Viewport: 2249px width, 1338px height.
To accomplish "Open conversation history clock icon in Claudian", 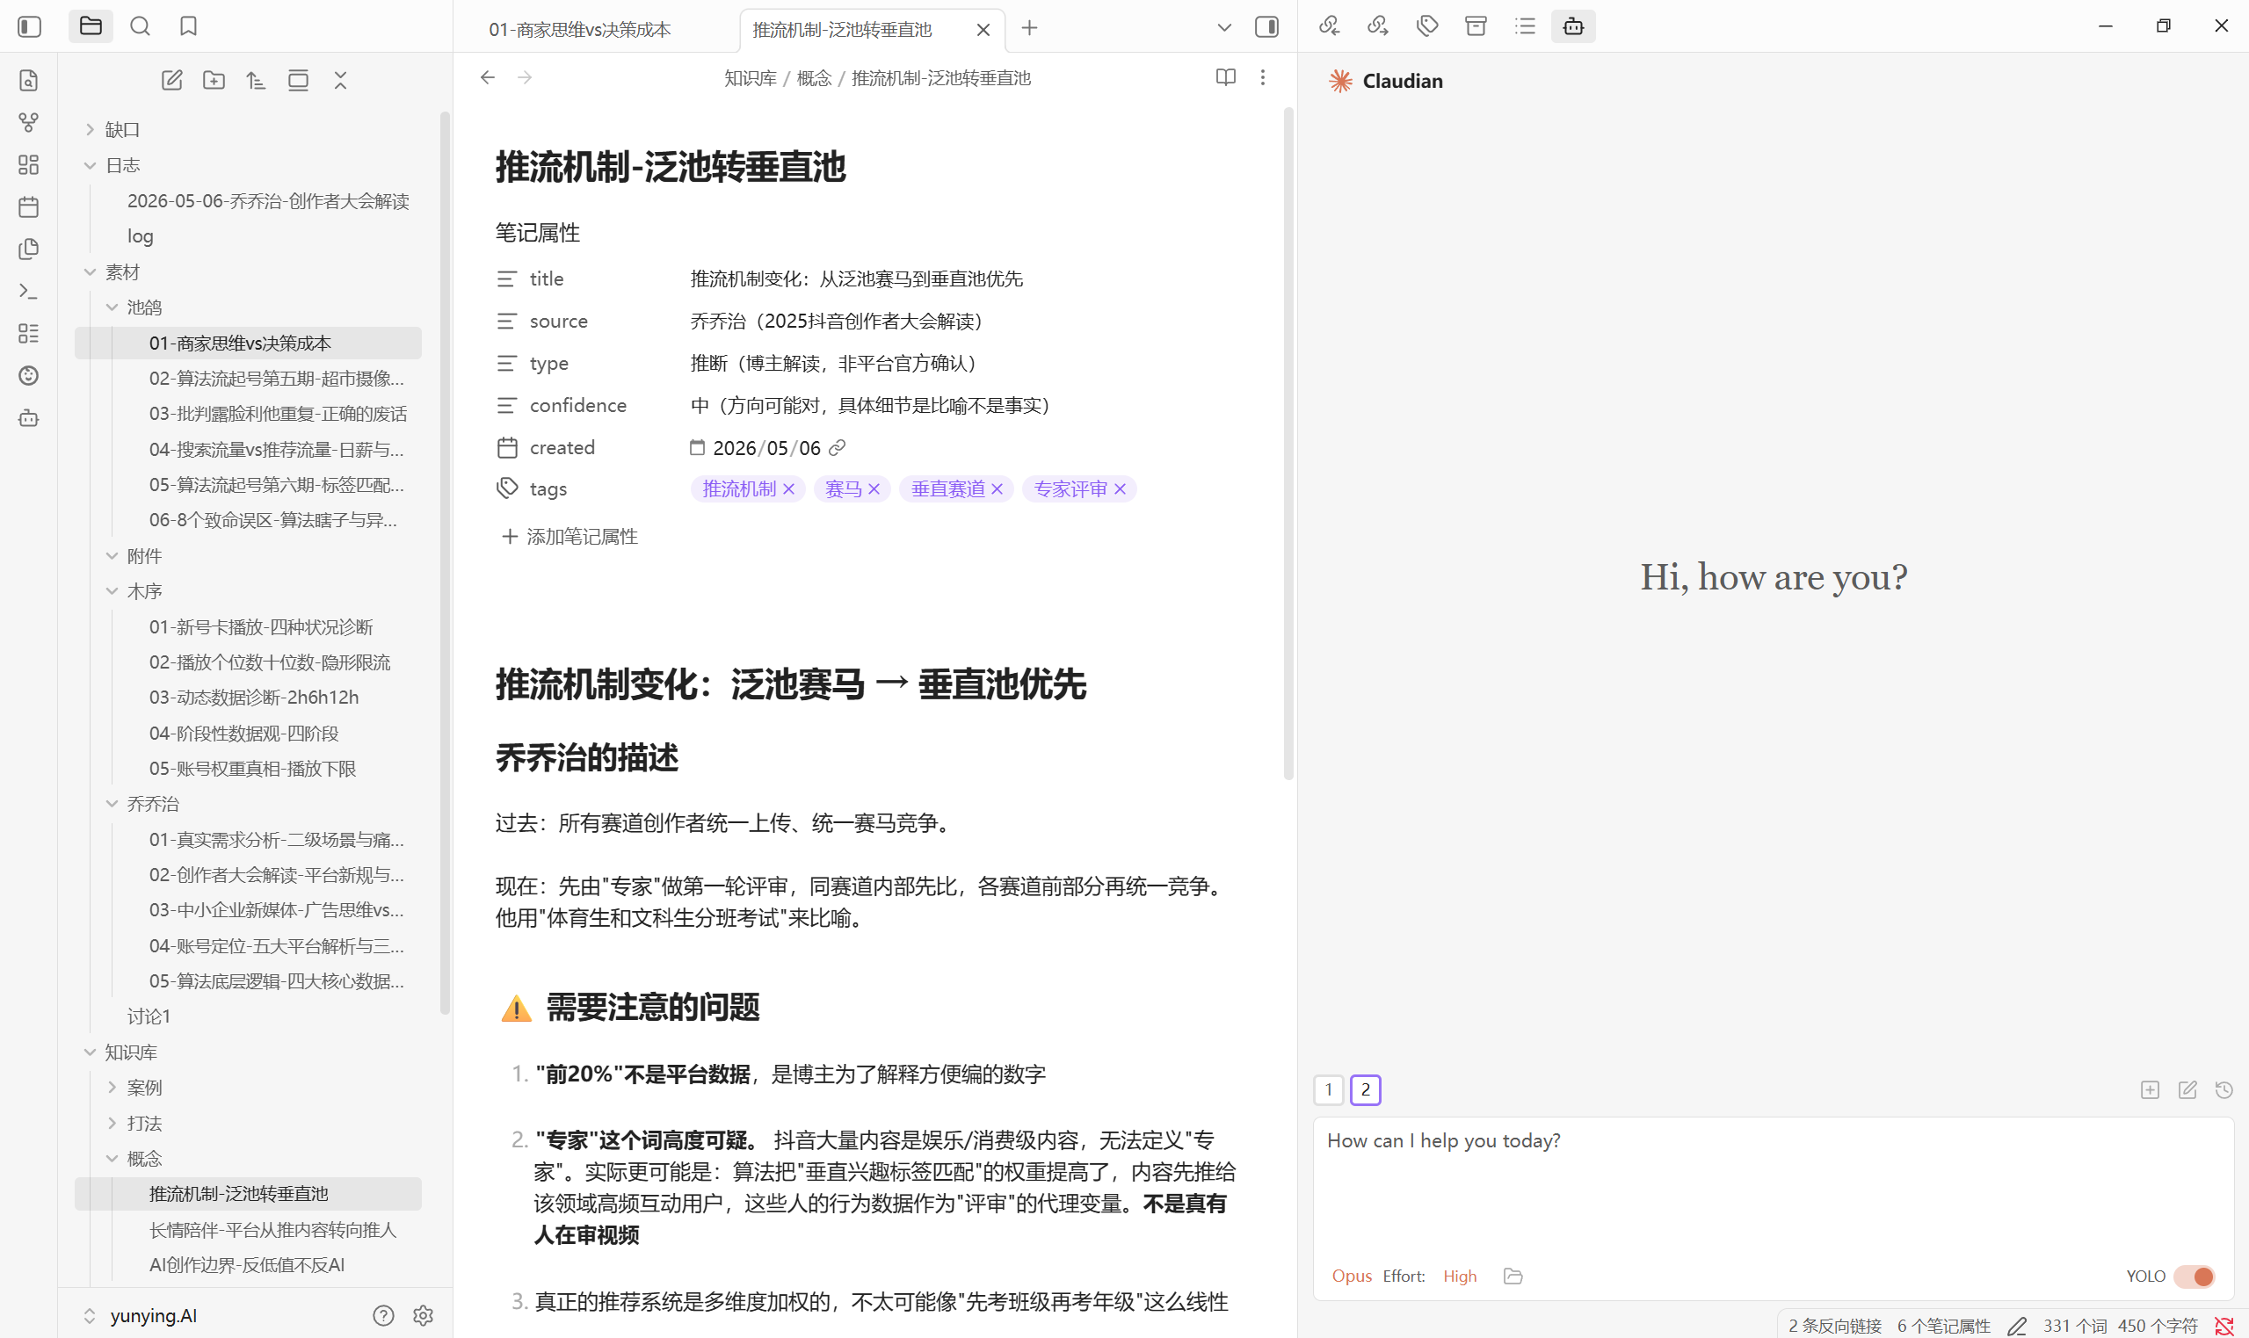I will coord(2224,1090).
